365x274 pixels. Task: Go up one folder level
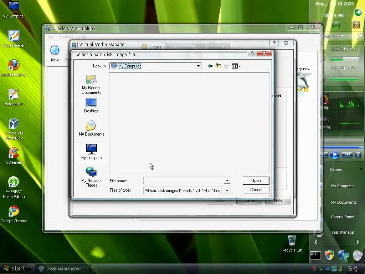pos(218,66)
